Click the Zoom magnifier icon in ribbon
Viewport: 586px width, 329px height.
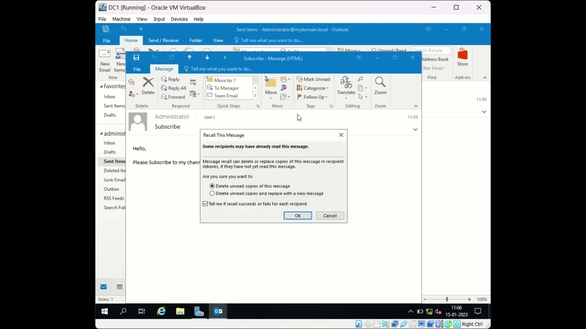click(x=380, y=82)
